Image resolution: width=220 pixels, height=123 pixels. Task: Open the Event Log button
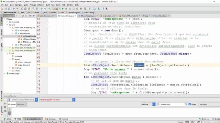pyautogui.click(x=204, y=119)
